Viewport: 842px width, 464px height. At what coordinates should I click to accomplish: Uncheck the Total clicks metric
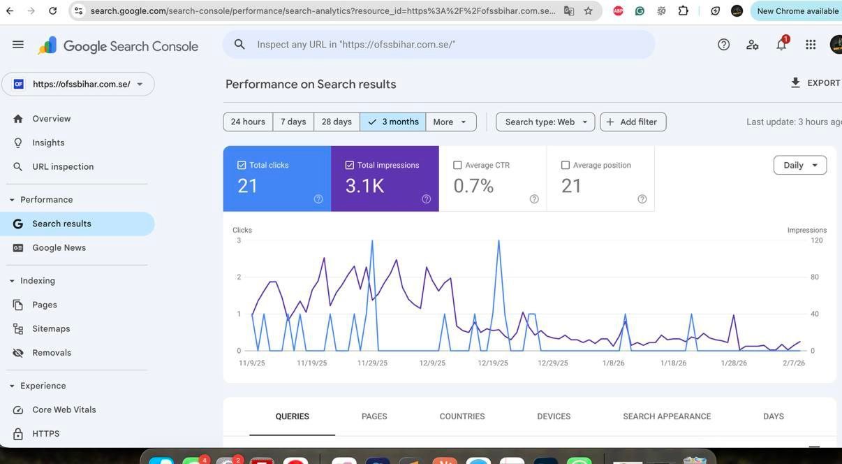[x=242, y=166]
